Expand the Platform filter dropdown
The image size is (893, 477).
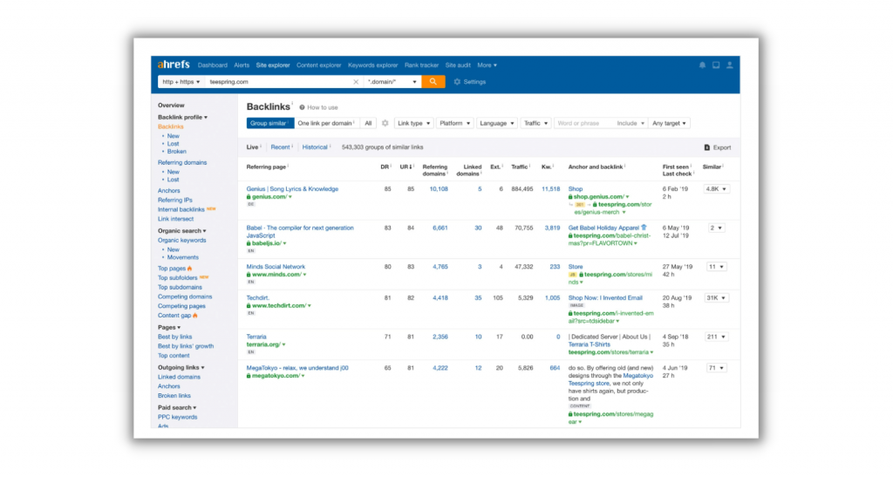click(454, 123)
